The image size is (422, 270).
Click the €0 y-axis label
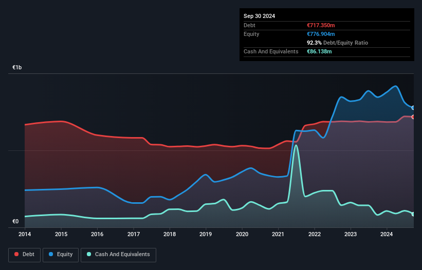pos(15,221)
